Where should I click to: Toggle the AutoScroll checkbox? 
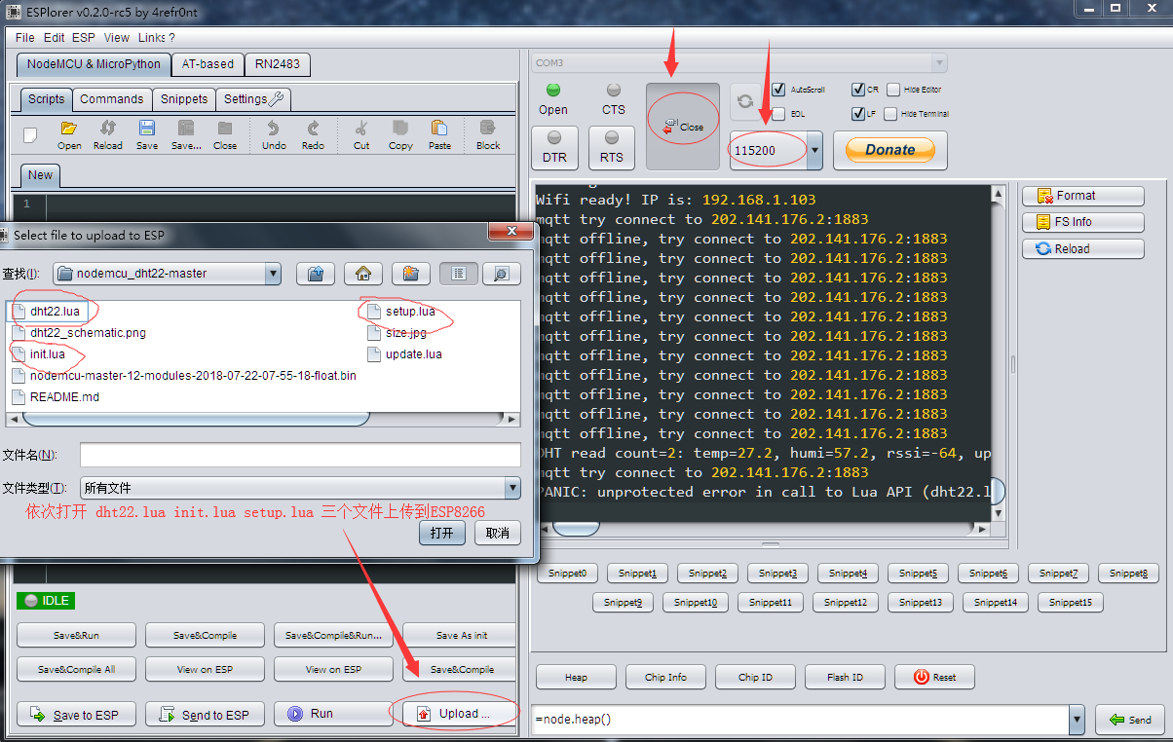(778, 90)
